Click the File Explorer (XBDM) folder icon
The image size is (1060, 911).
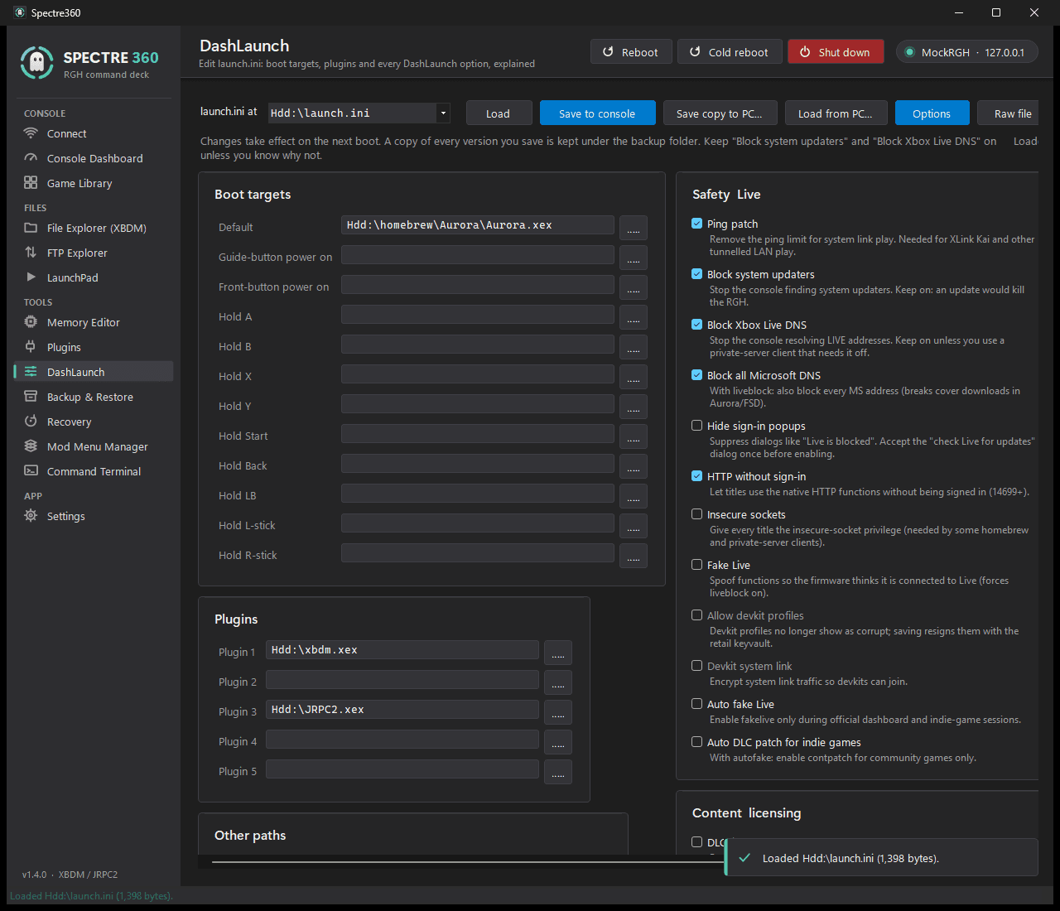pyautogui.click(x=31, y=228)
